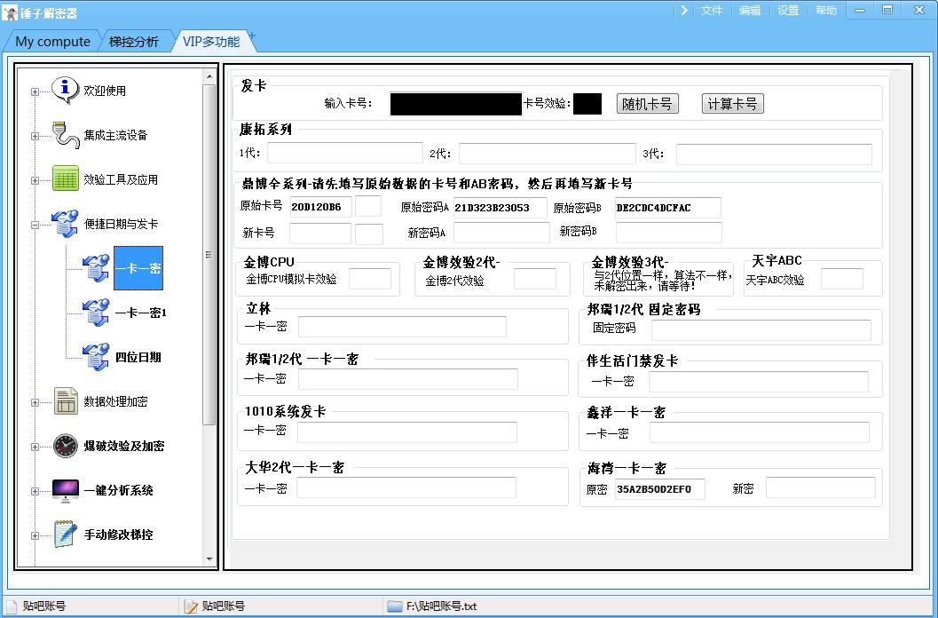Click the 随机卡号 button
The image size is (938, 618).
tap(647, 104)
